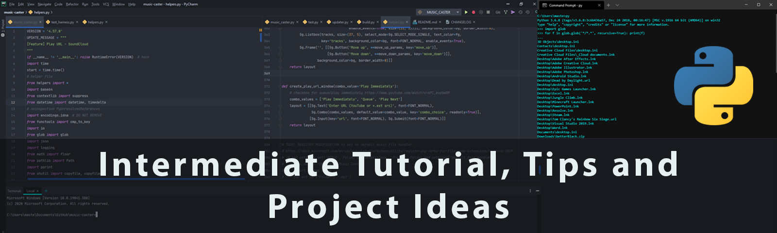The image size is (777, 233).
Task: Click in the terminal command prompt line
Action: coord(52,215)
